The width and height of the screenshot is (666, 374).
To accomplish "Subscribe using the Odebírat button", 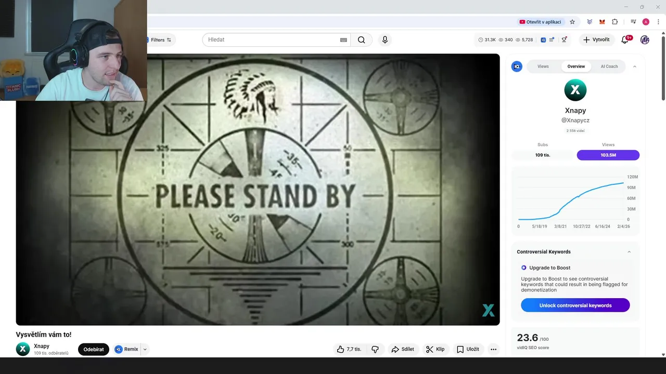I will tap(94, 349).
